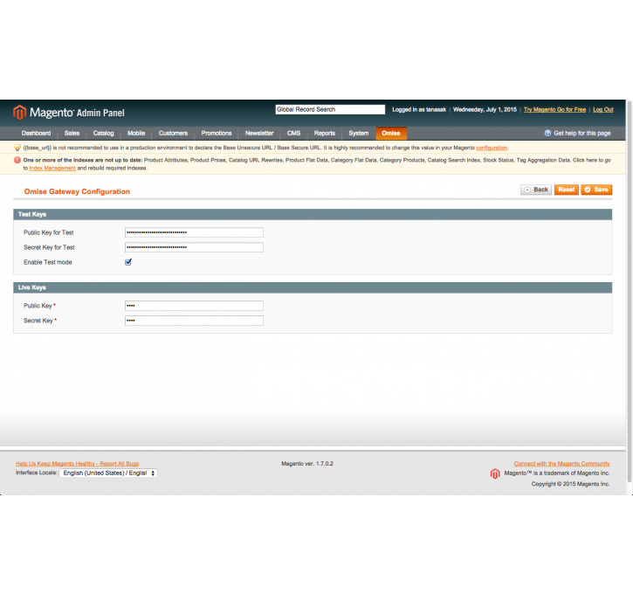Click the Back button

click(x=536, y=190)
